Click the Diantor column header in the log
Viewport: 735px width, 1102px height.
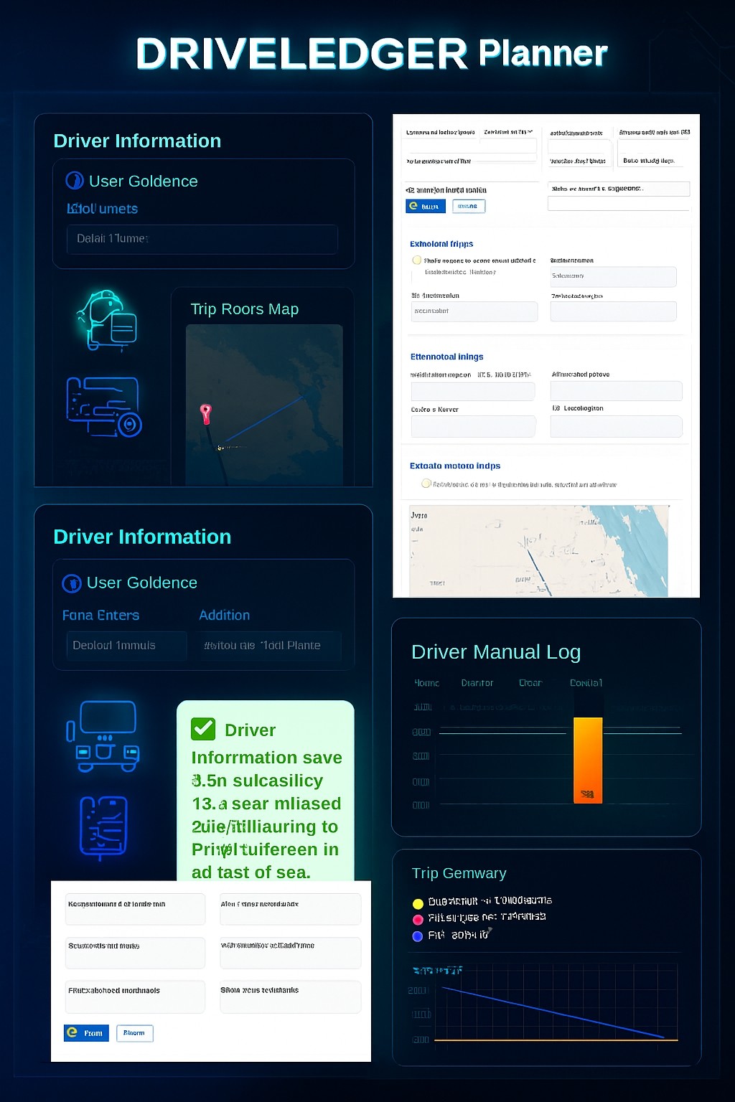[x=477, y=683]
